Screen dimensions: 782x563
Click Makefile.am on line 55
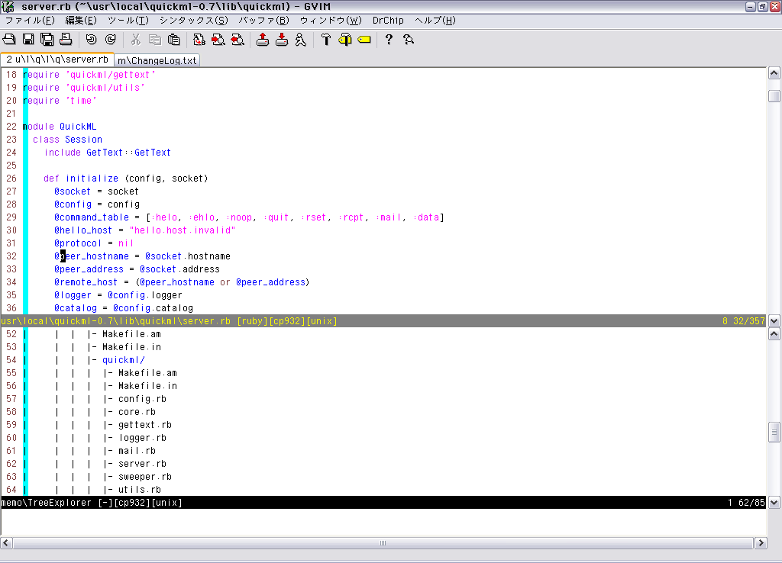coord(147,373)
